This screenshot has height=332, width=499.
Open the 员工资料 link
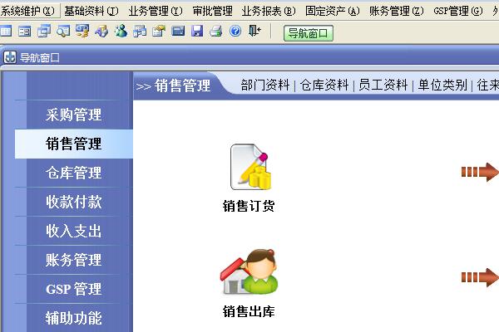(383, 85)
